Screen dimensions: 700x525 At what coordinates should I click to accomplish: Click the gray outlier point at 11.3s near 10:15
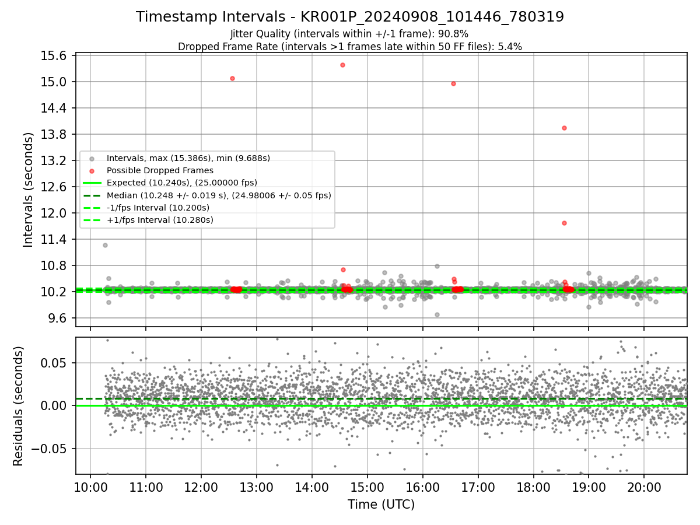pyautogui.click(x=105, y=245)
